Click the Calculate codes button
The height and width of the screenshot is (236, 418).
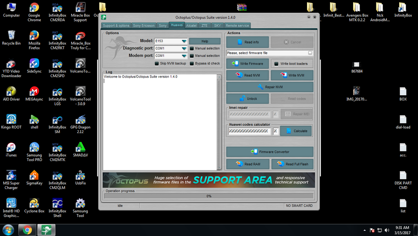pyautogui.click(x=296, y=131)
